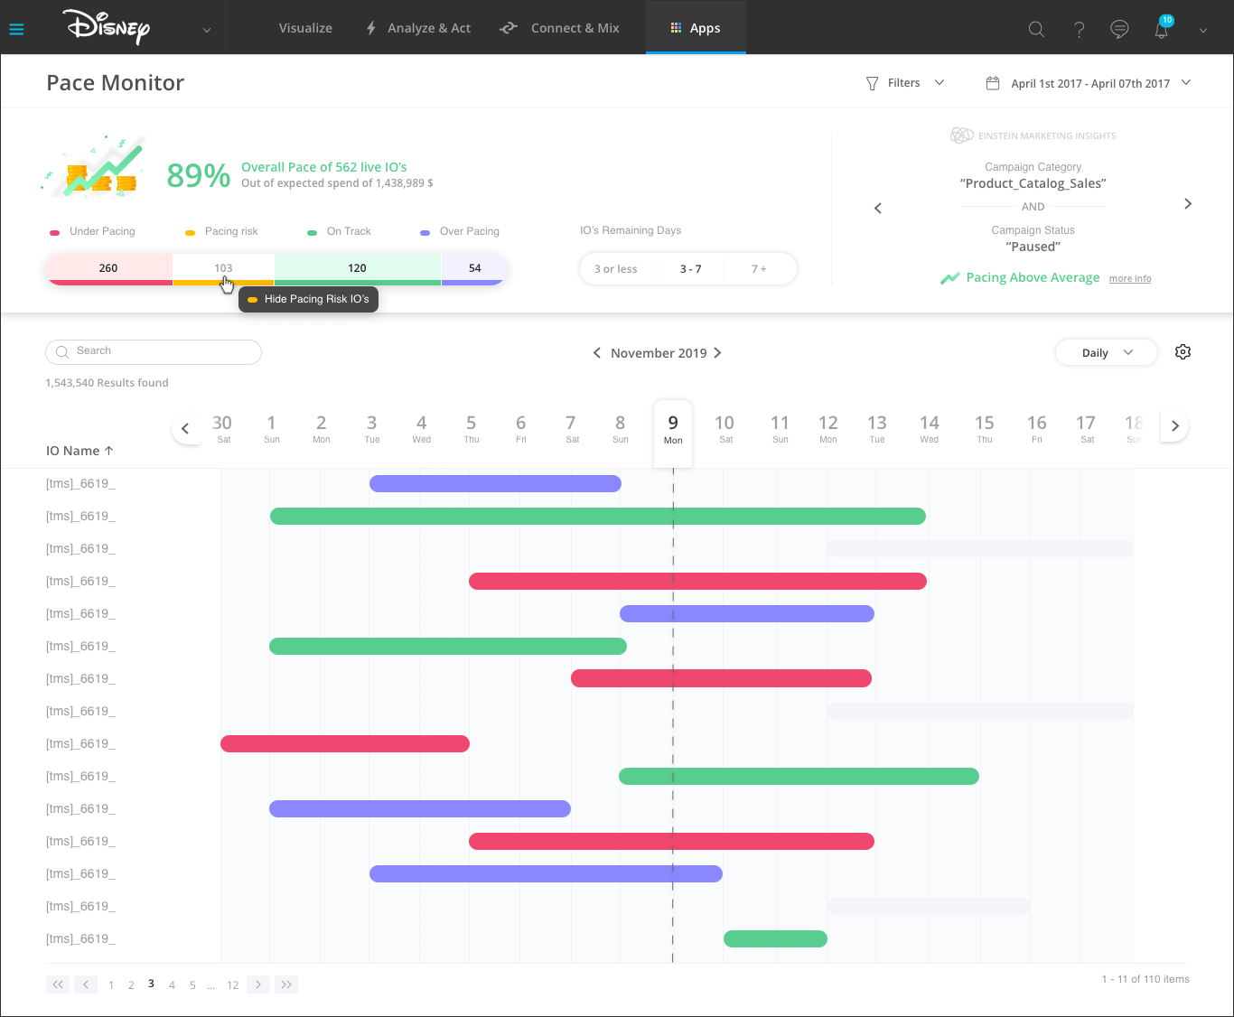Screen dimensions: 1234x1017
Task: Click the search magnifier icon in header
Action: [x=1036, y=29]
